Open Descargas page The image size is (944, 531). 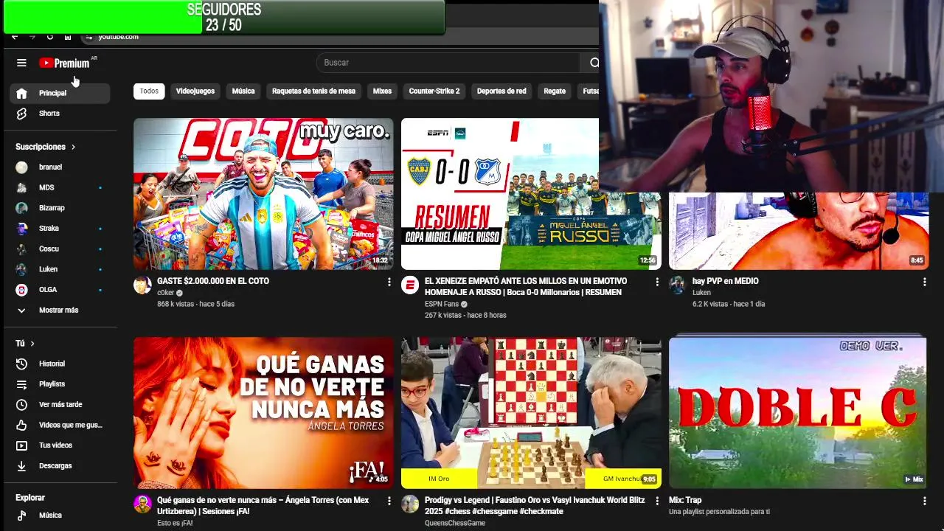(60, 466)
